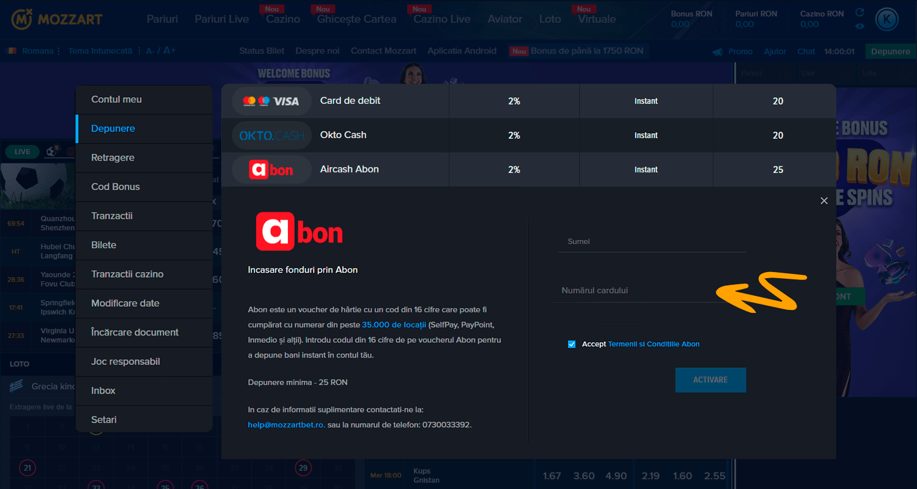
Task: Select the Okto Cash payment method icon
Action: tap(271, 135)
